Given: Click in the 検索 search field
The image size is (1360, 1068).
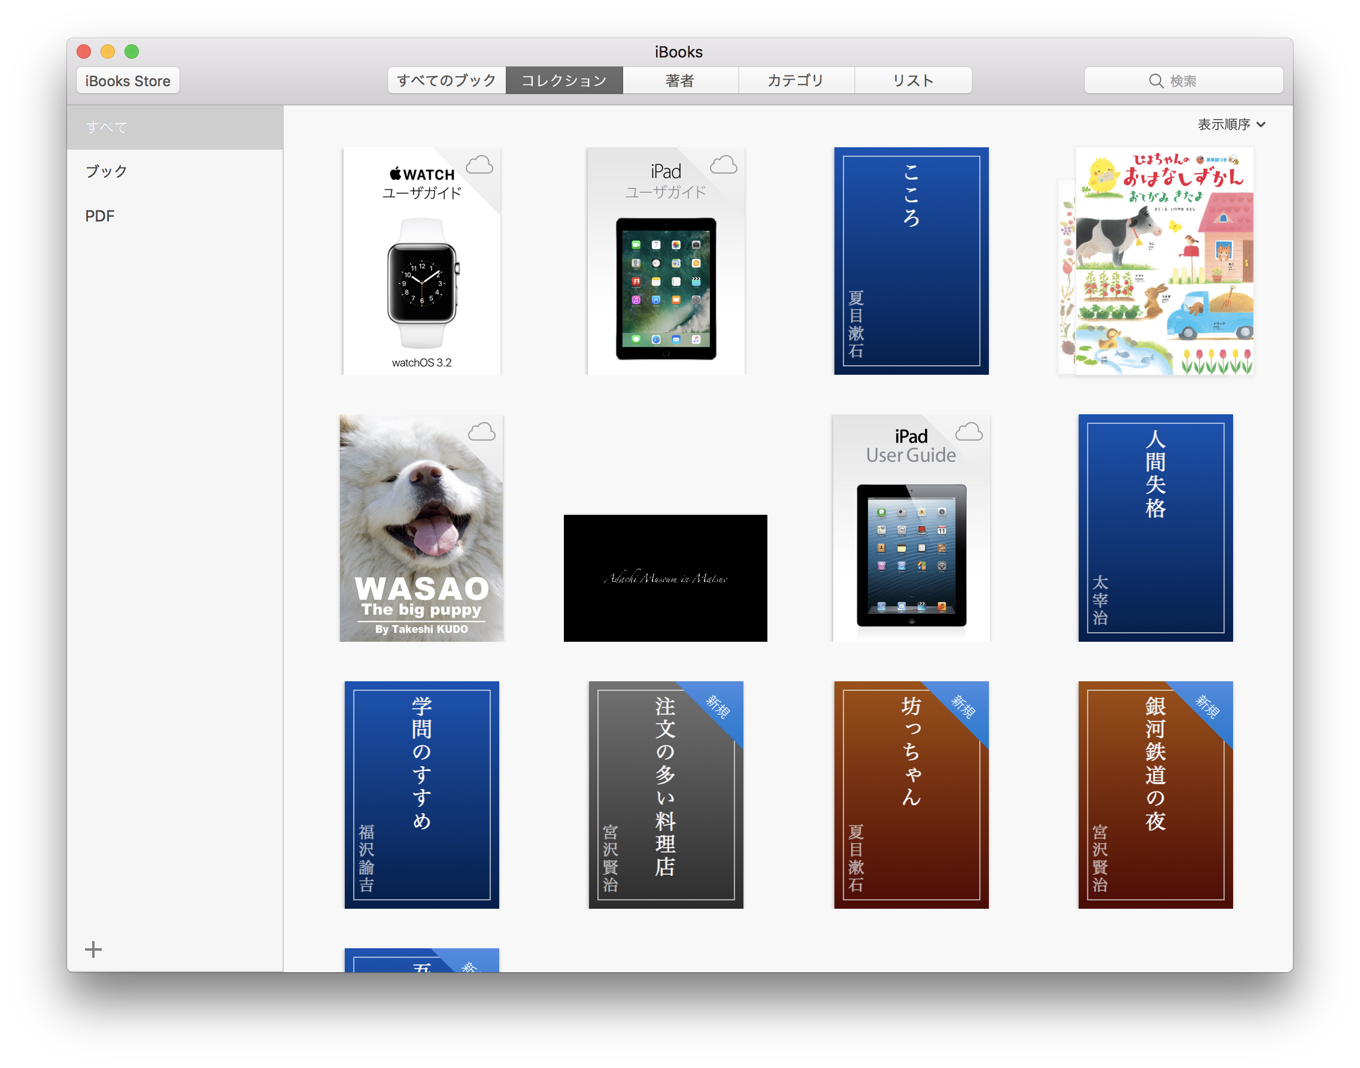Looking at the screenshot, I should pyautogui.click(x=1201, y=81).
